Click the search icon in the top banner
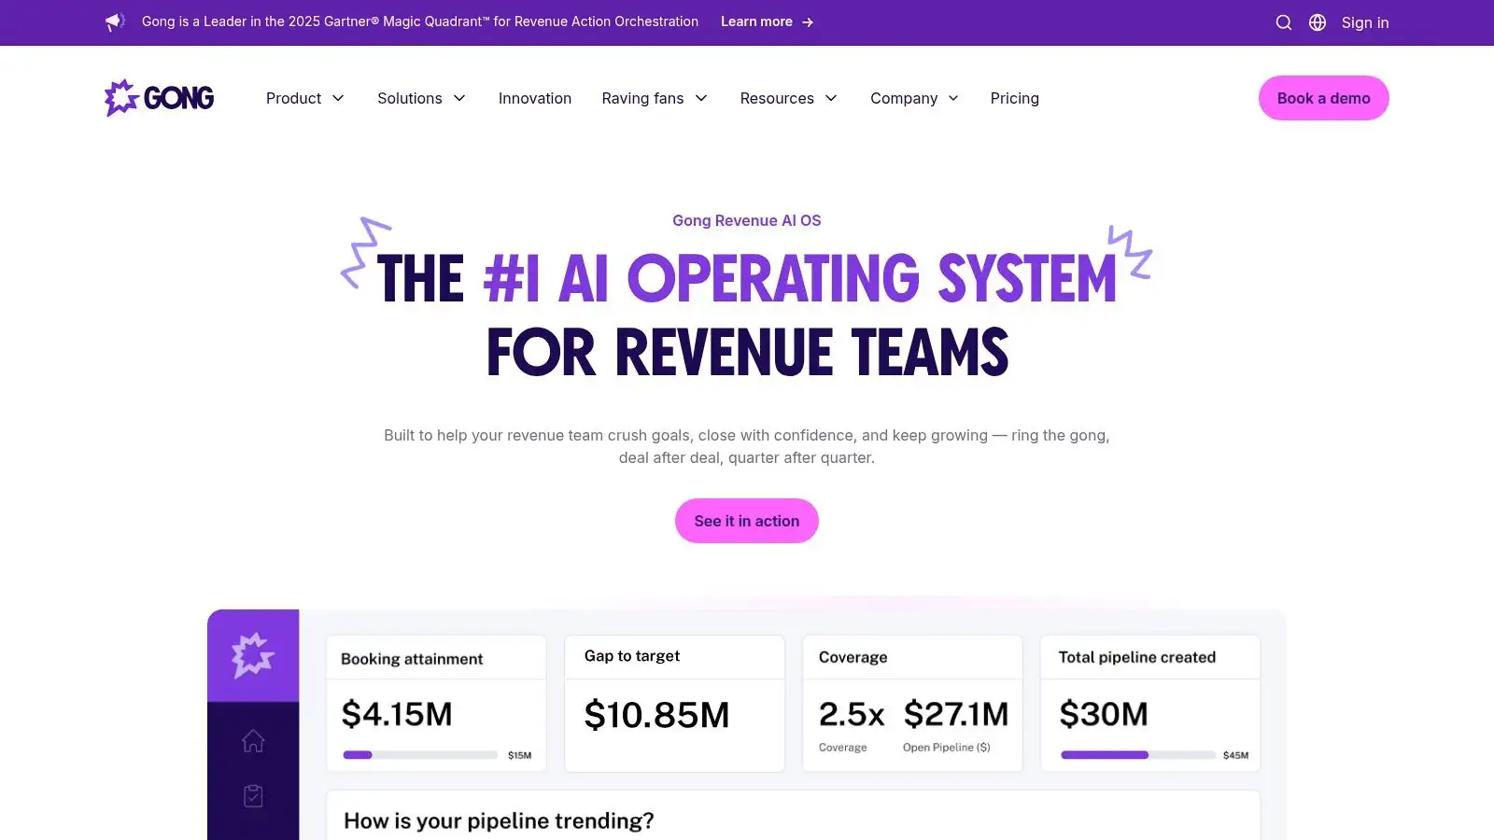 pyautogui.click(x=1284, y=22)
